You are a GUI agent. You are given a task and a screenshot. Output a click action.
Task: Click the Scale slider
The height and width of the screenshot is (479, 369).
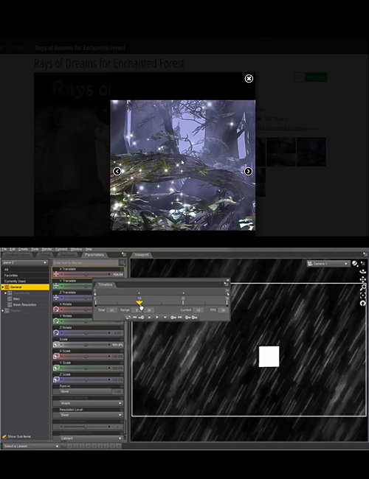pyautogui.click(x=86, y=345)
